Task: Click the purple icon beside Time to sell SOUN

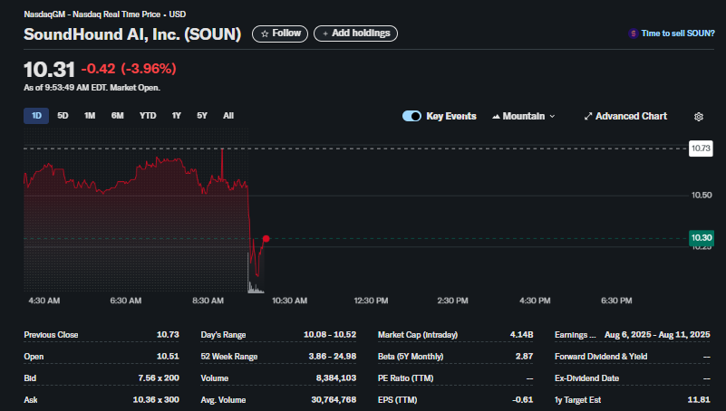Action: coord(633,33)
